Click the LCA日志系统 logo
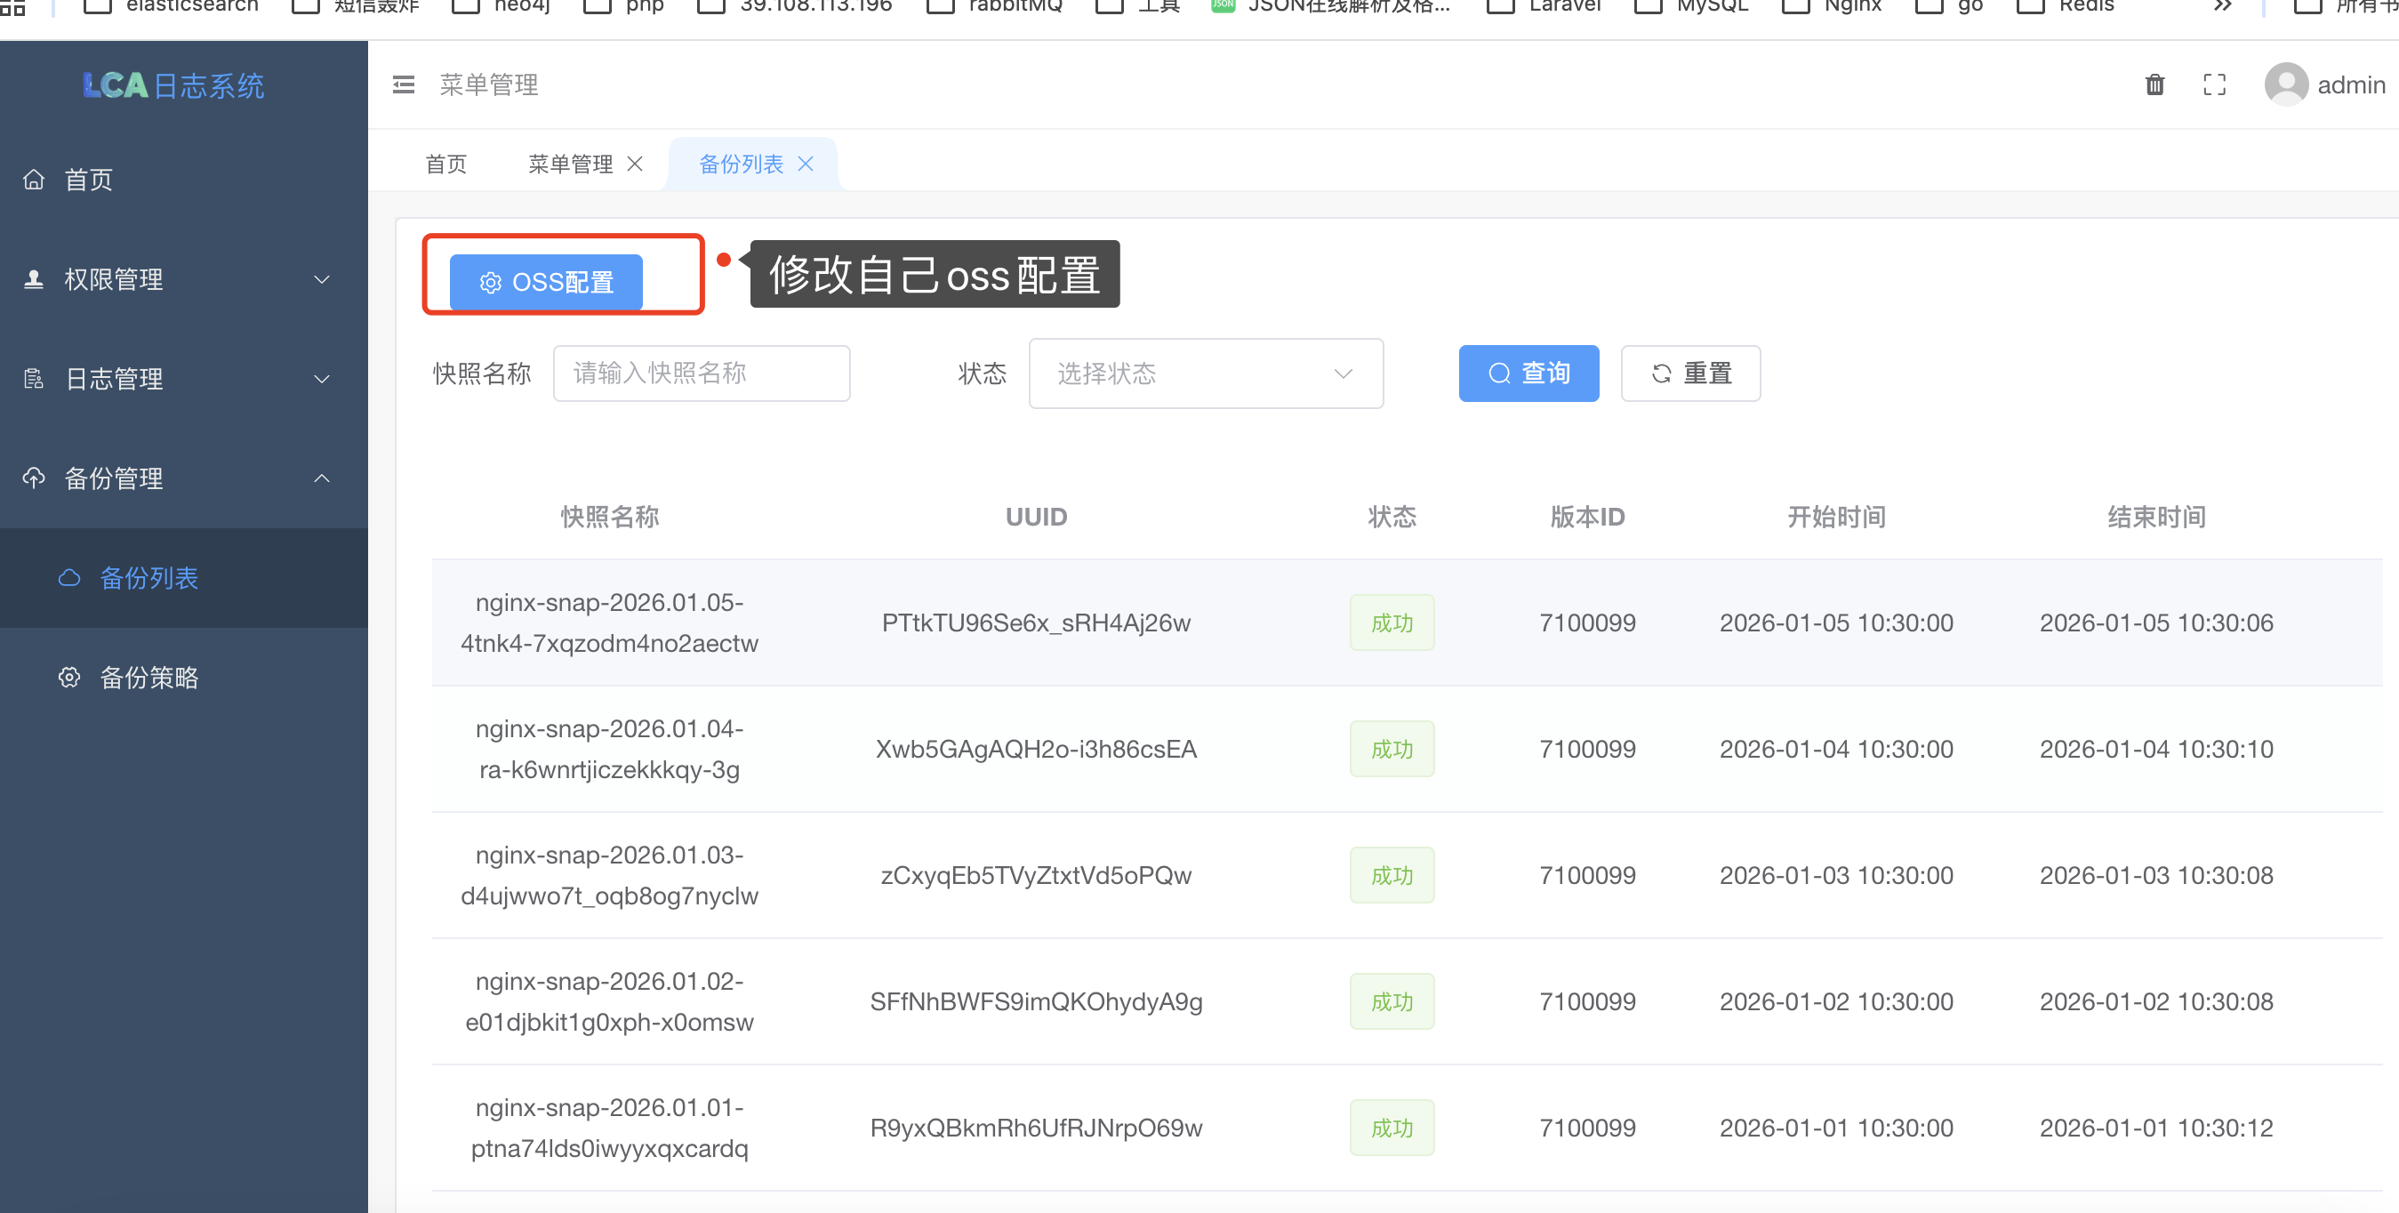Image resolution: width=2399 pixels, height=1213 pixels. point(173,85)
